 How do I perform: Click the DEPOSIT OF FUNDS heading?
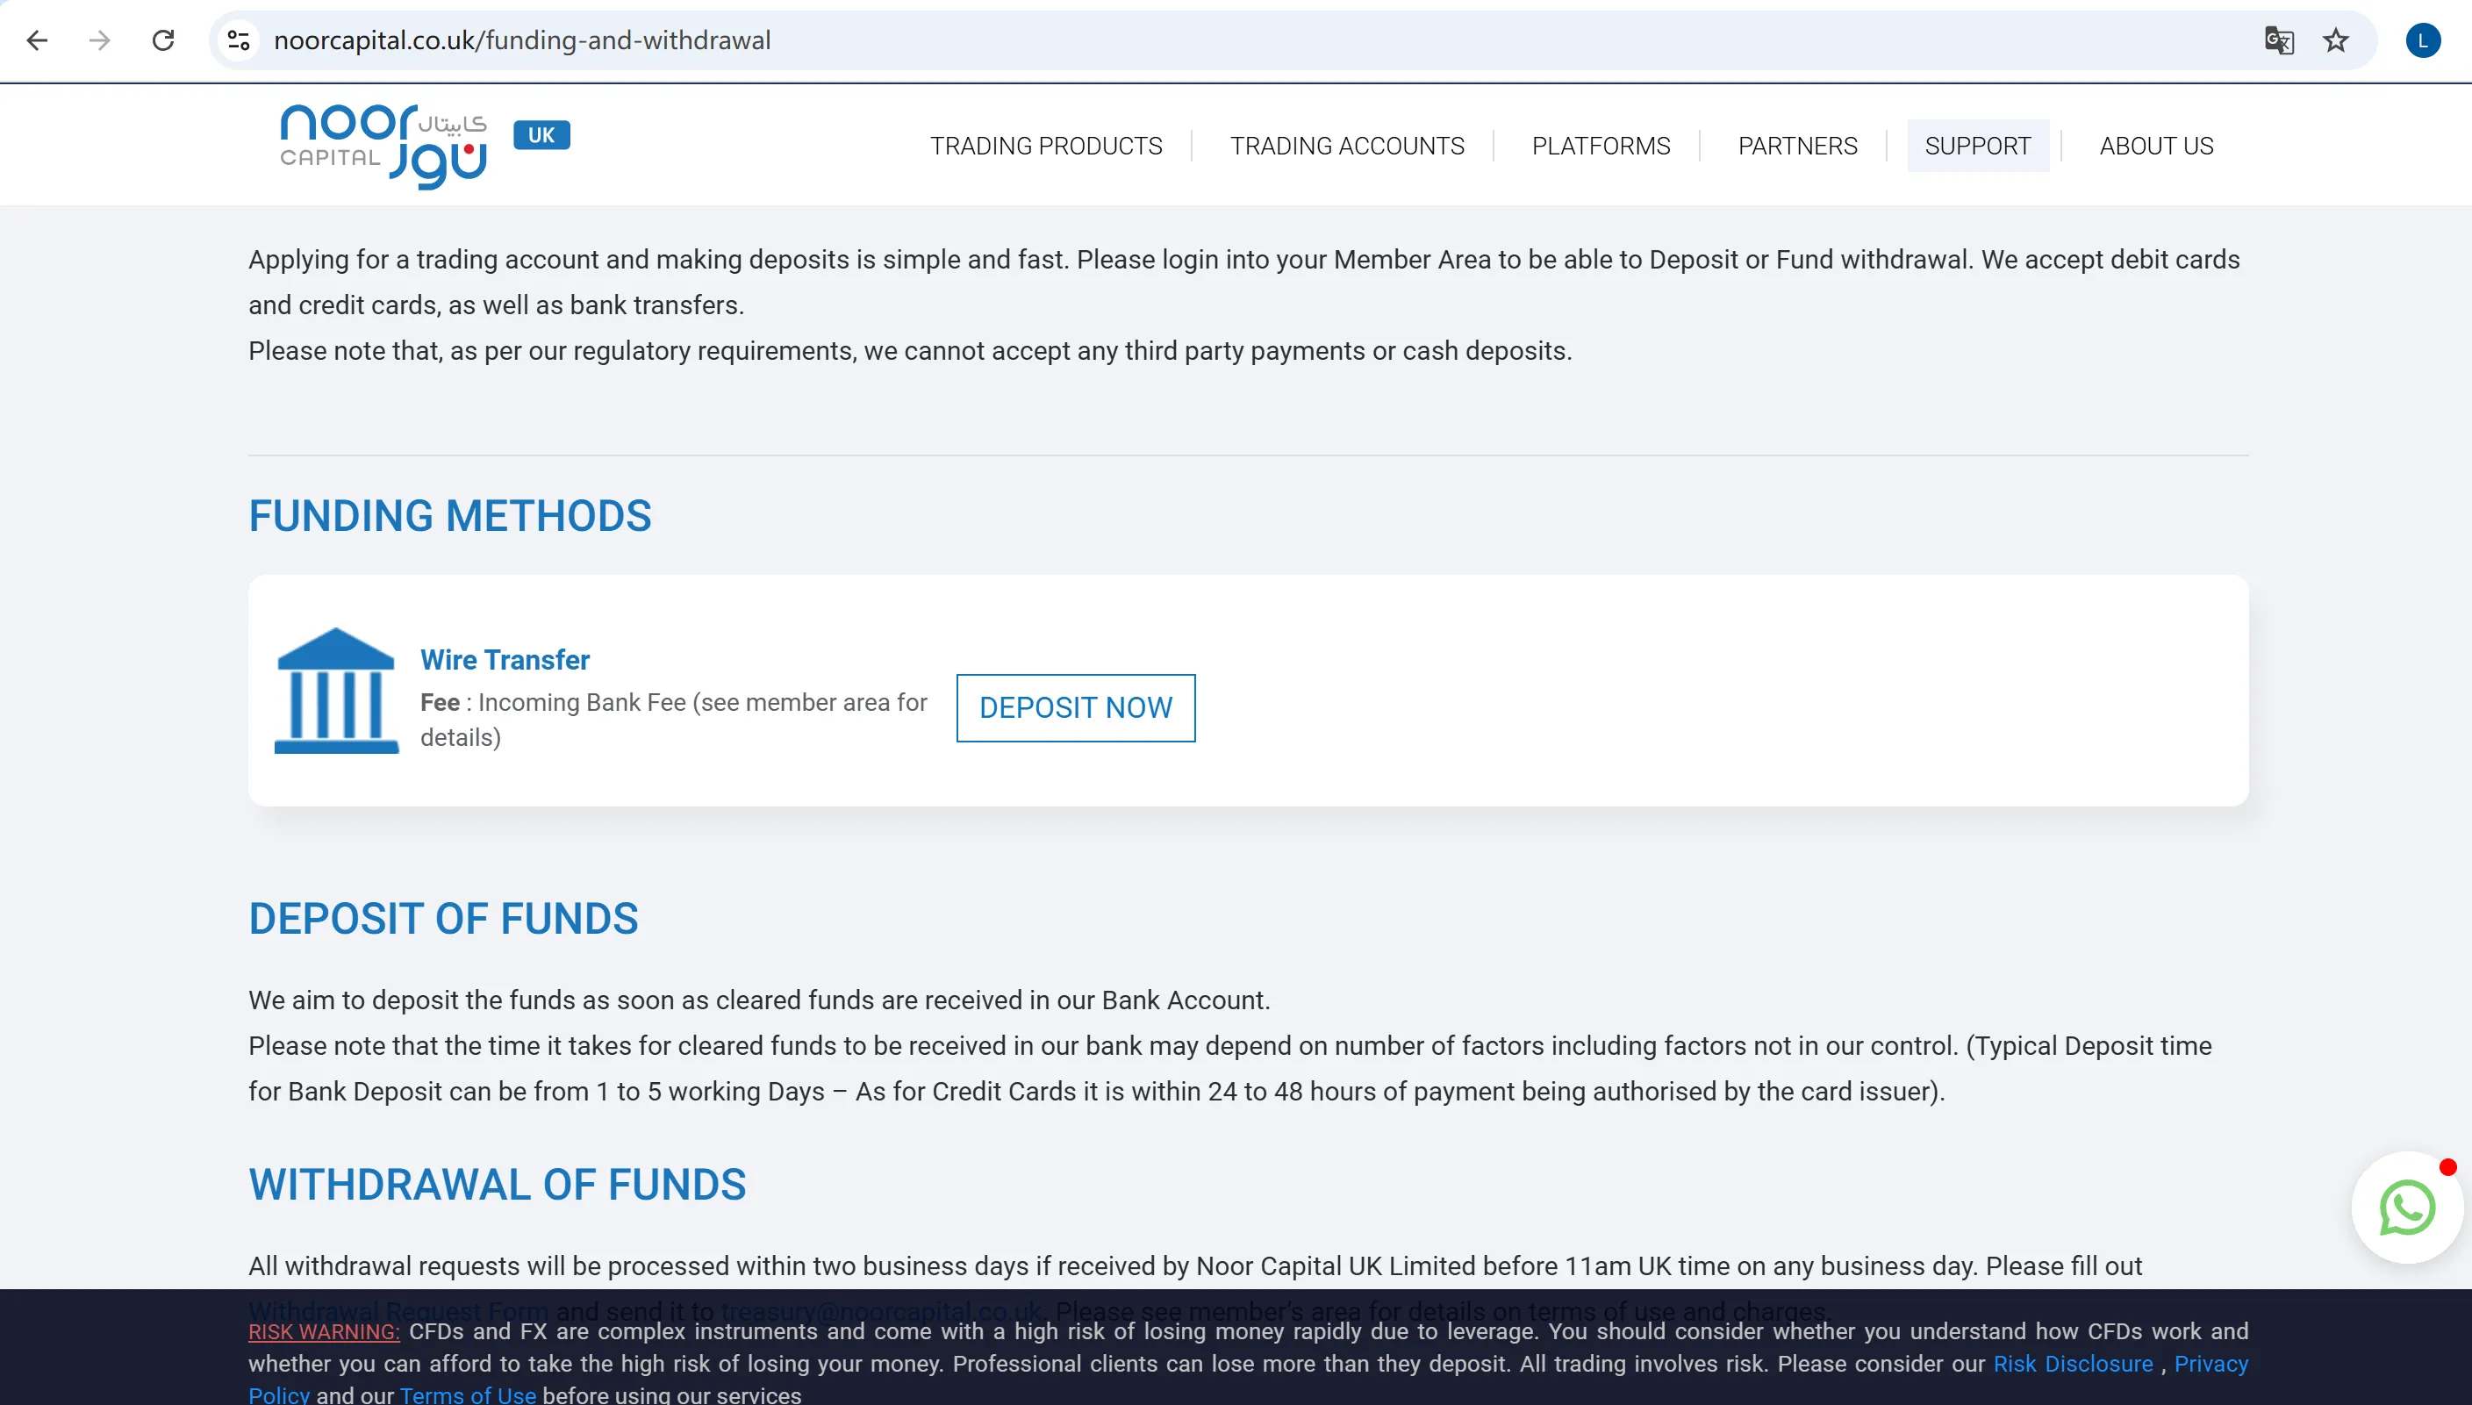coord(443,919)
